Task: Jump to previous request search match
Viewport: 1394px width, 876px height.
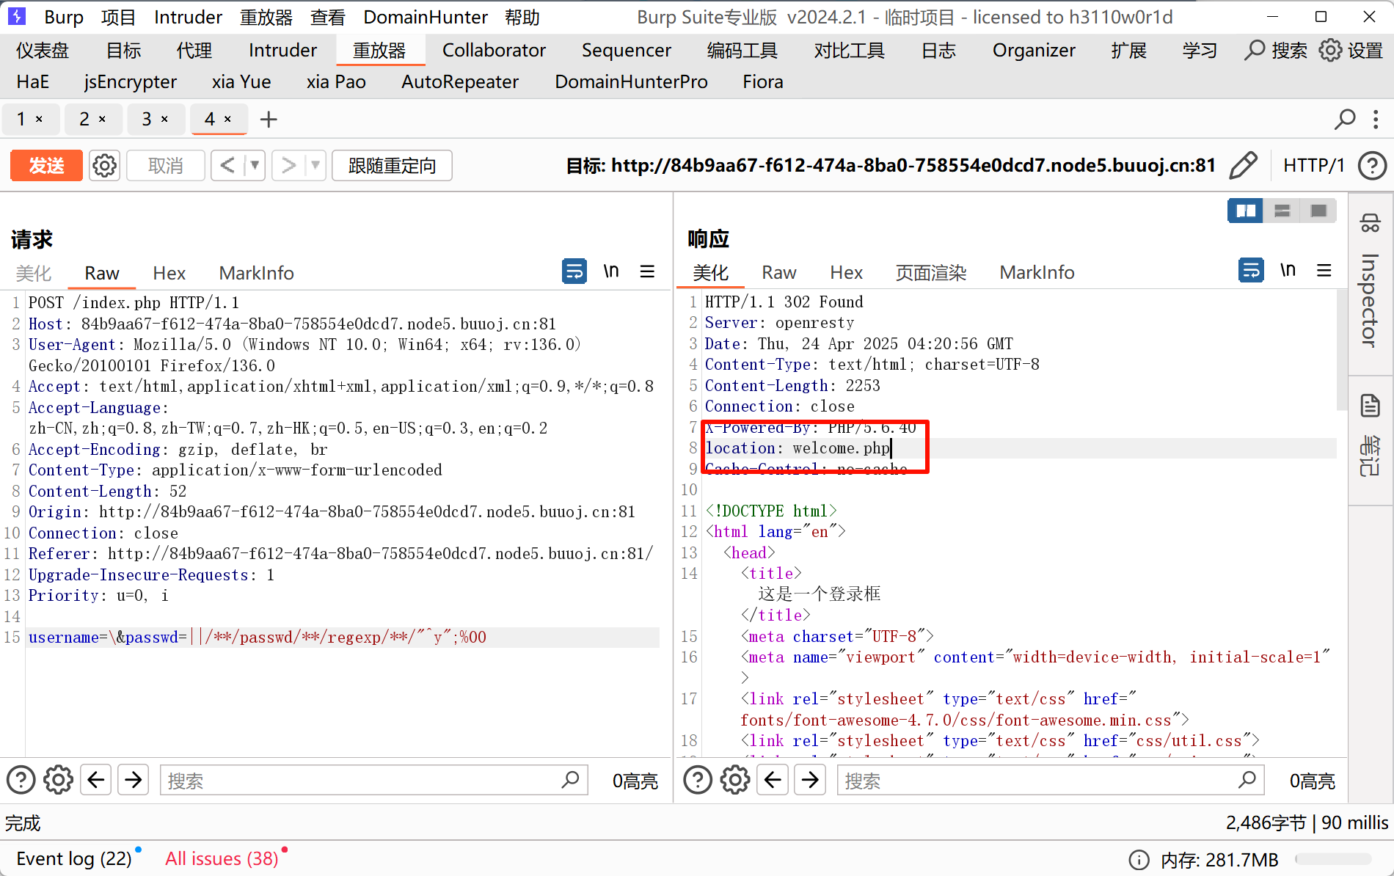Action: 96,780
